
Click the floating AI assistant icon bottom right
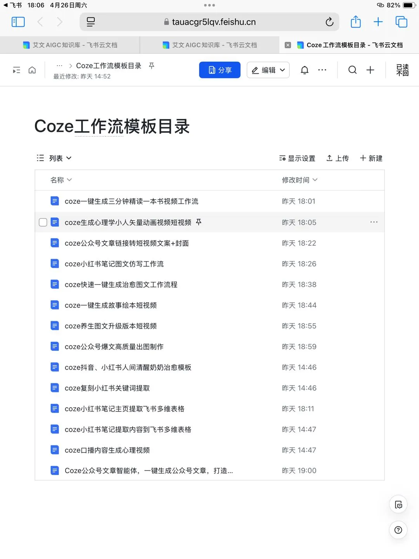tap(398, 504)
